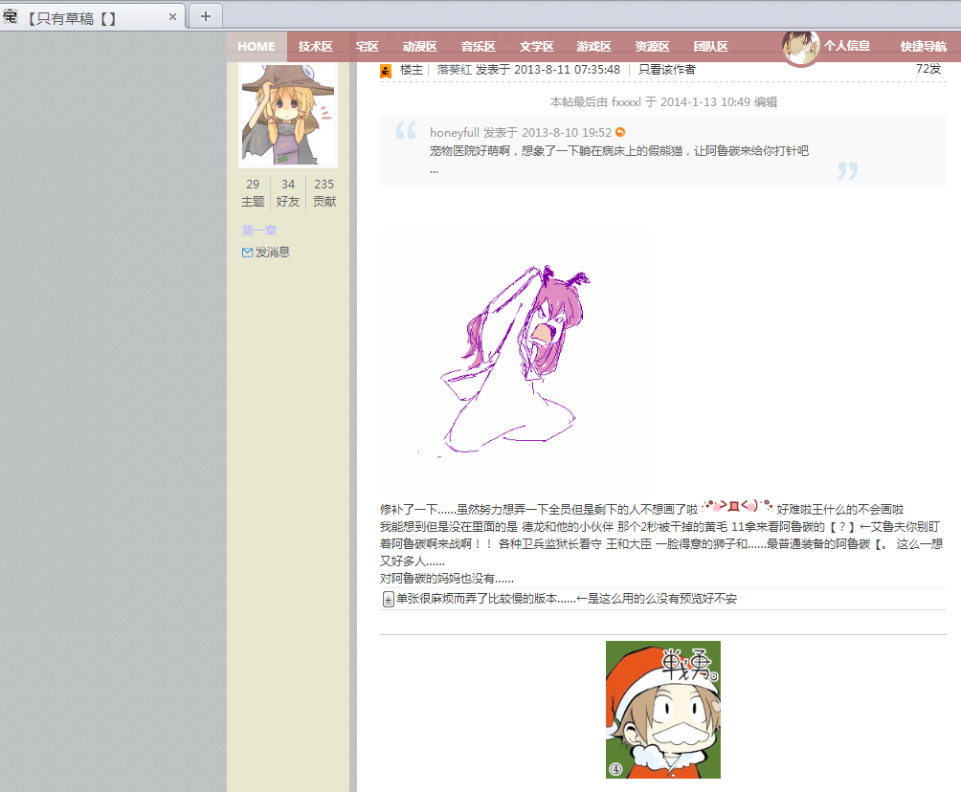Click the orange arrow icon beside the quote timestamp
Image resolution: width=961 pixels, height=792 pixels.
(x=620, y=132)
